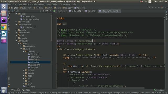
Task: Expand the collapsed use ... imports block
Action: point(65,24)
